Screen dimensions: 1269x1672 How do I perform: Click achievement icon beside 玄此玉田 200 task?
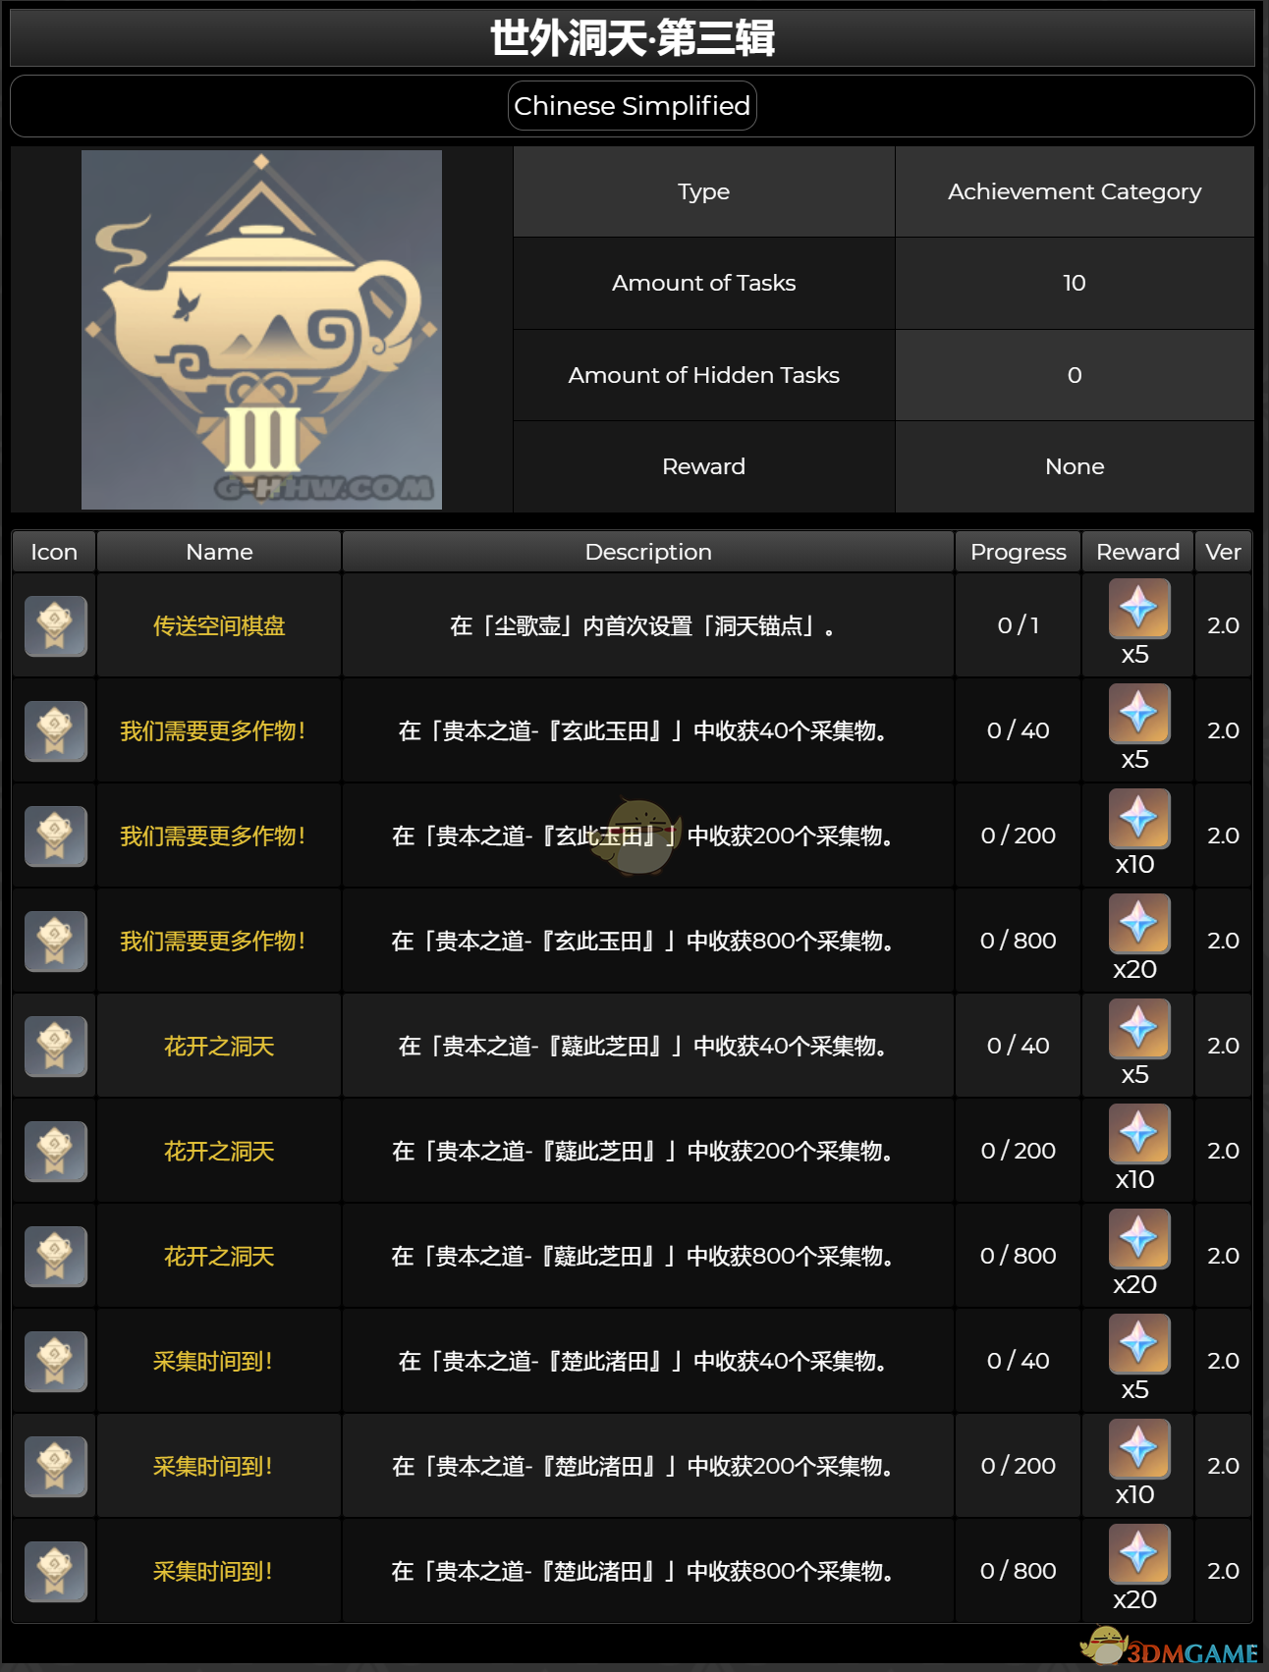click(x=55, y=836)
